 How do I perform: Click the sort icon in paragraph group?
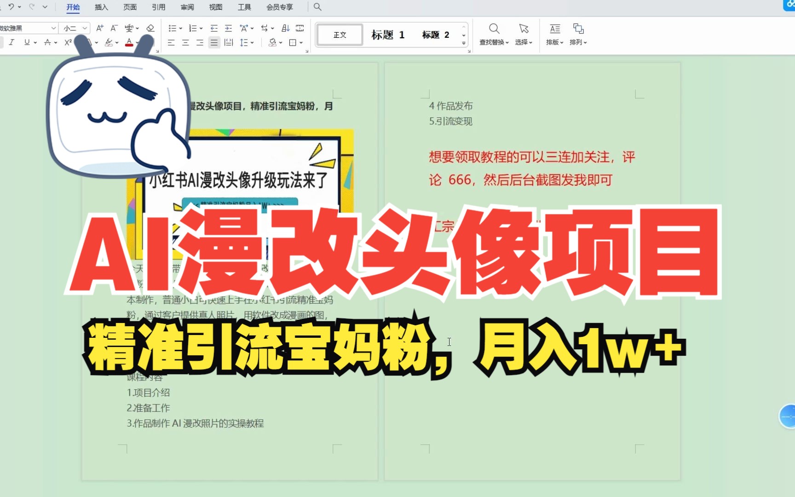pyautogui.click(x=285, y=28)
